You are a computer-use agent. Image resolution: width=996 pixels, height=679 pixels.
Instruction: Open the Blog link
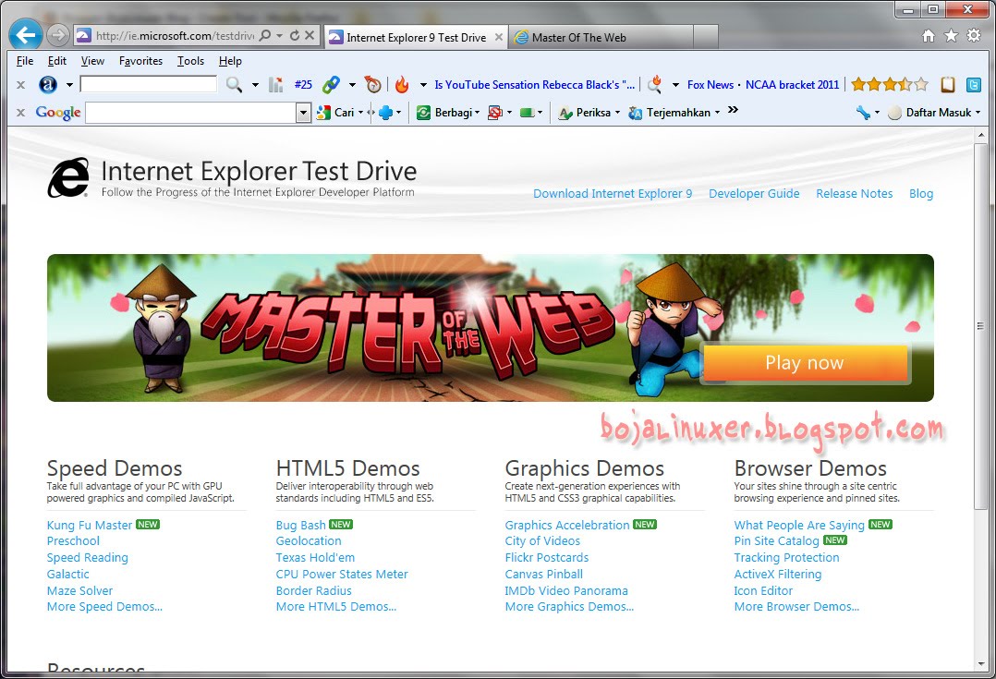[921, 194]
